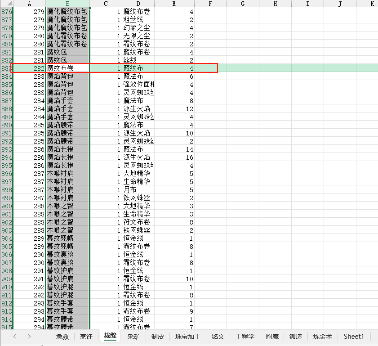378x346 pixels.
Task: Go to next sheet tabs arrow
Action: pyautogui.click(x=29, y=337)
